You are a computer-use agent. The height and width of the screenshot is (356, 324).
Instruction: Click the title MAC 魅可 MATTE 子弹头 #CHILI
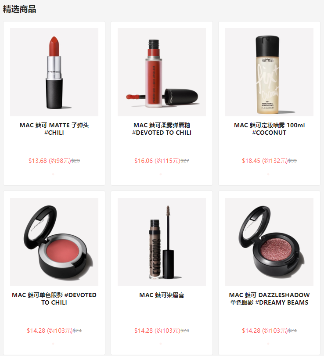54,129
